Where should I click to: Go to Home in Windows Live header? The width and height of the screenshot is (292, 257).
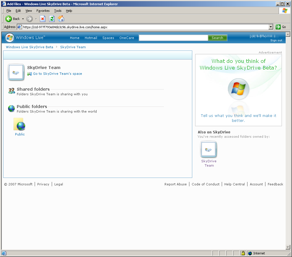pos(75,38)
